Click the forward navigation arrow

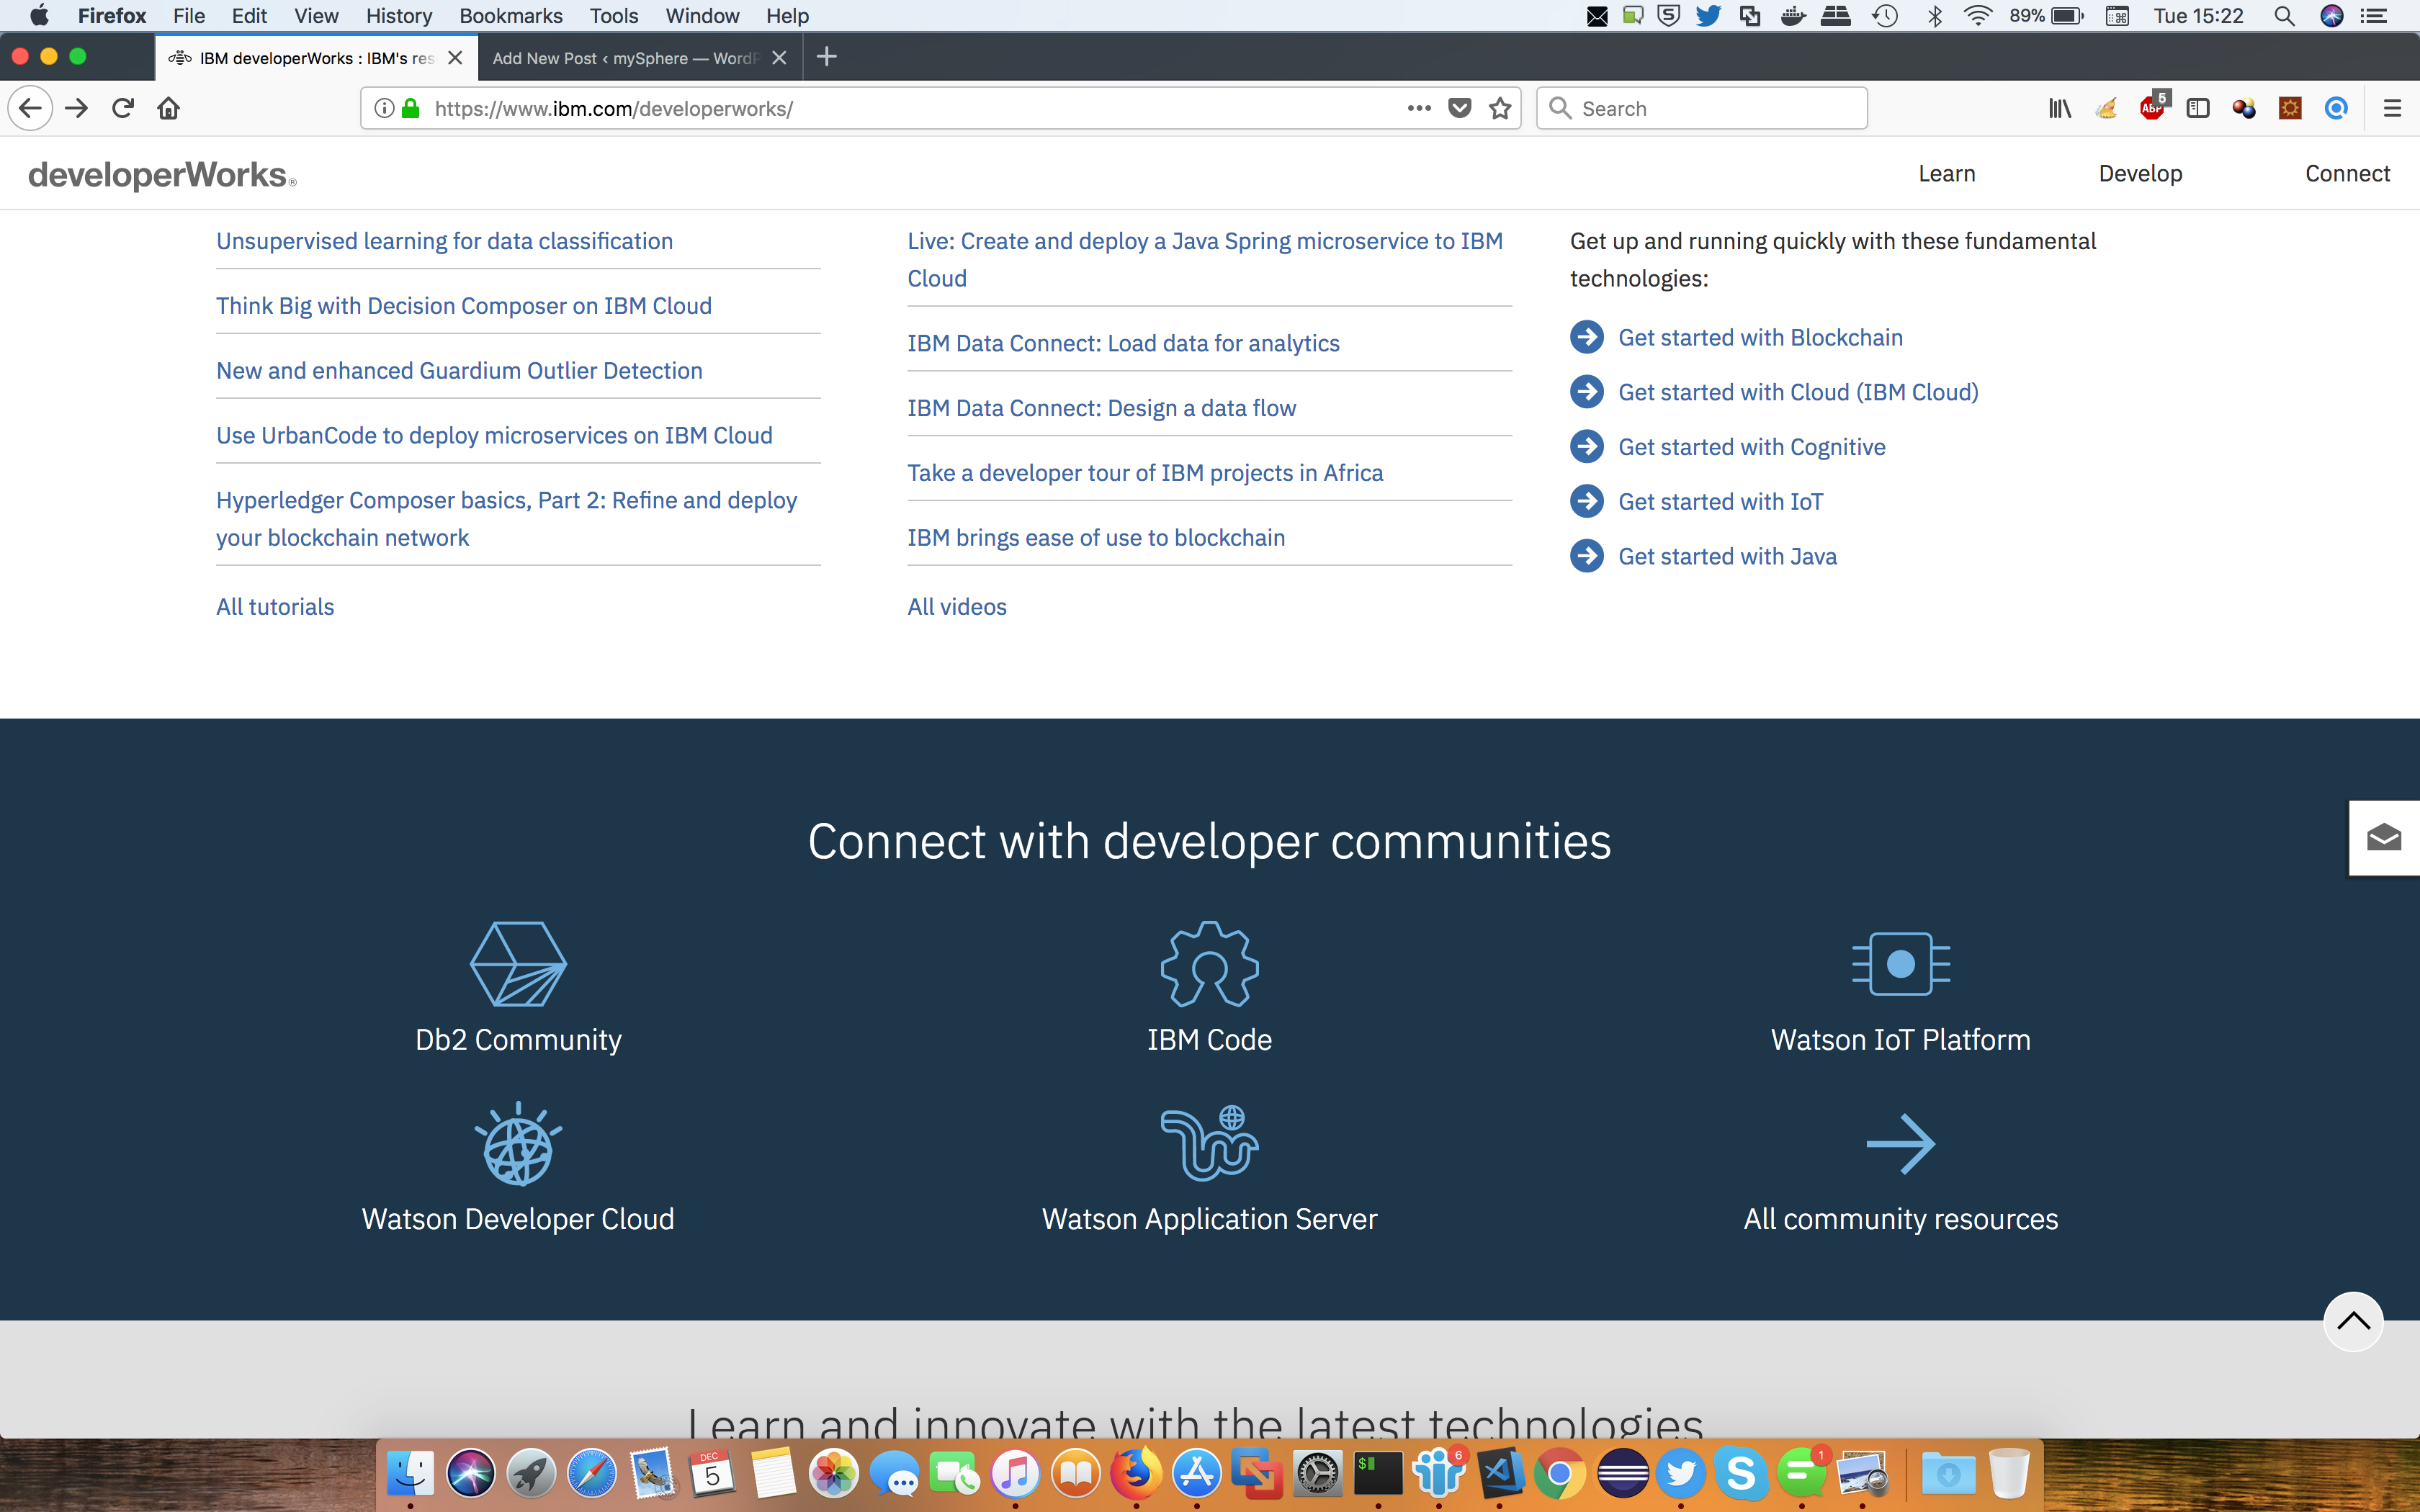point(77,108)
